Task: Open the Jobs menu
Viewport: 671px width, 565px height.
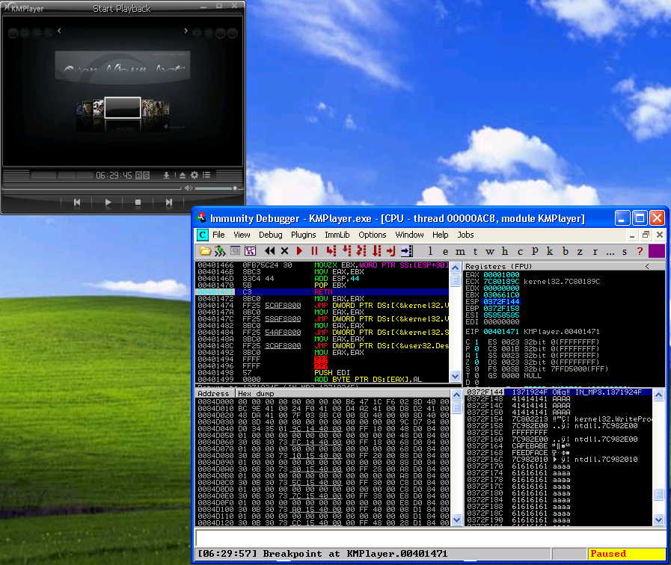Action: [x=465, y=235]
